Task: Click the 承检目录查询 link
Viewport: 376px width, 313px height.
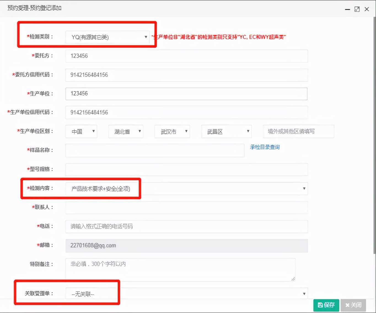Action: coord(265,147)
